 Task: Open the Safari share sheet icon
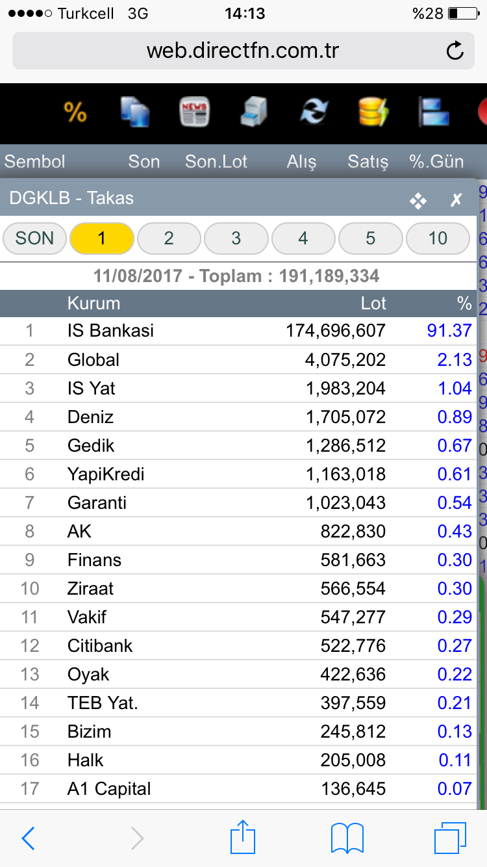(244, 836)
